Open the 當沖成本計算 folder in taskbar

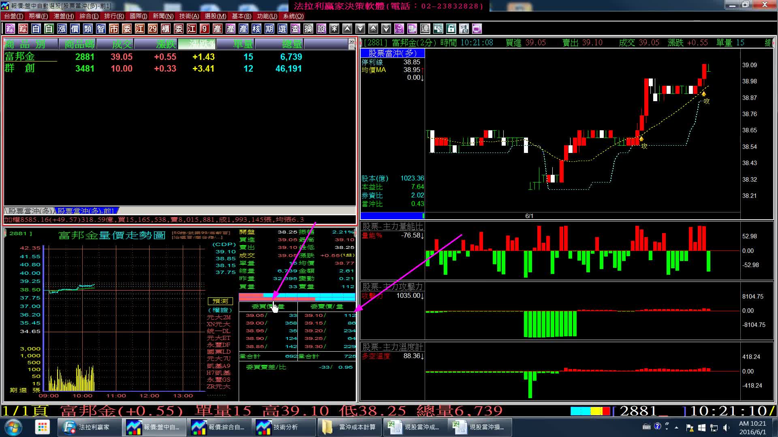[349, 427]
